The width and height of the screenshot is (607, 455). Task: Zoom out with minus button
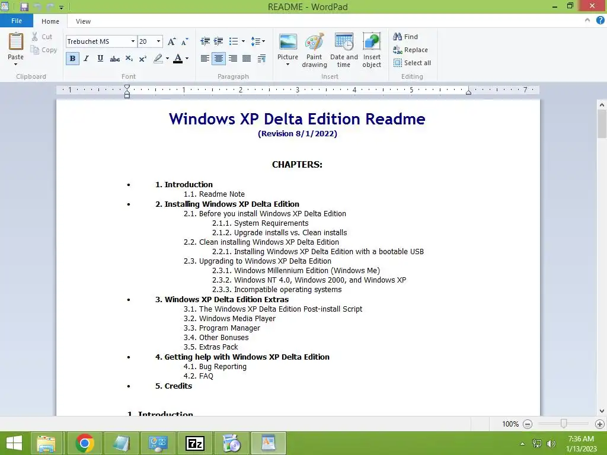pyautogui.click(x=527, y=424)
